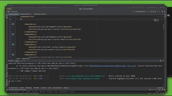Hide the terminal panel with minimize dash

point(163,61)
